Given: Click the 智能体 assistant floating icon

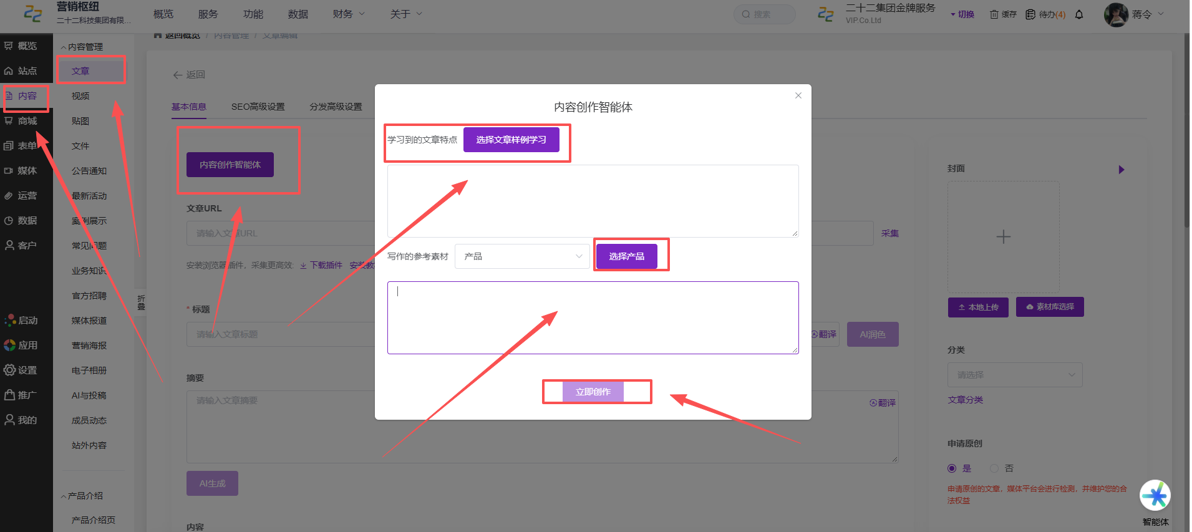Looking at the screenshot, I should point(1155,496).
